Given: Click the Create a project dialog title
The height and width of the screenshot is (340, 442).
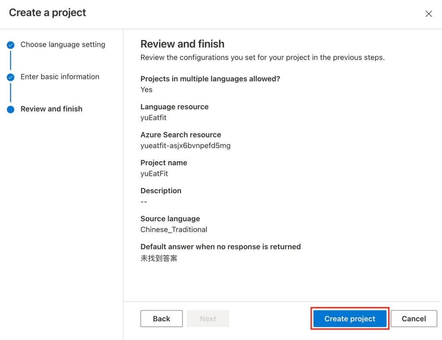Looking at the screenshot, I should pyautogui.click(x=47, y=13).
